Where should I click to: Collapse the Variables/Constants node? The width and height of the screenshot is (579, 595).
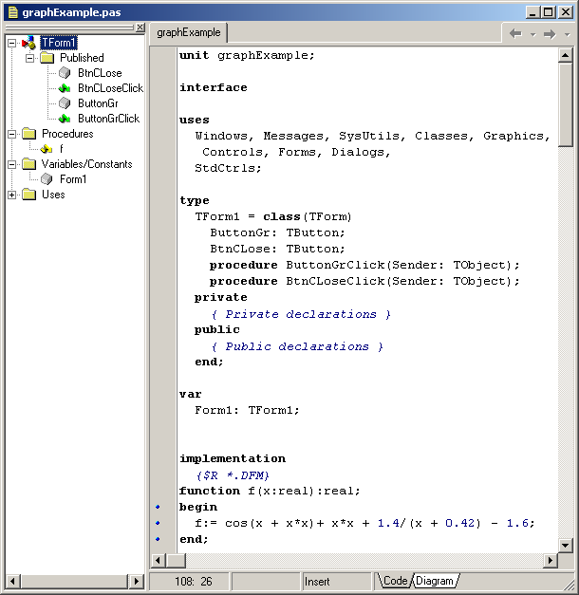[x=12, y=164]
